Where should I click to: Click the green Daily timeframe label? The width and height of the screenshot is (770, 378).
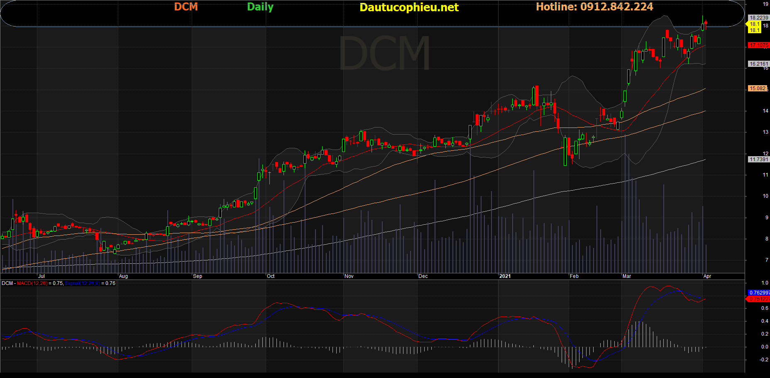coord(260,7)
